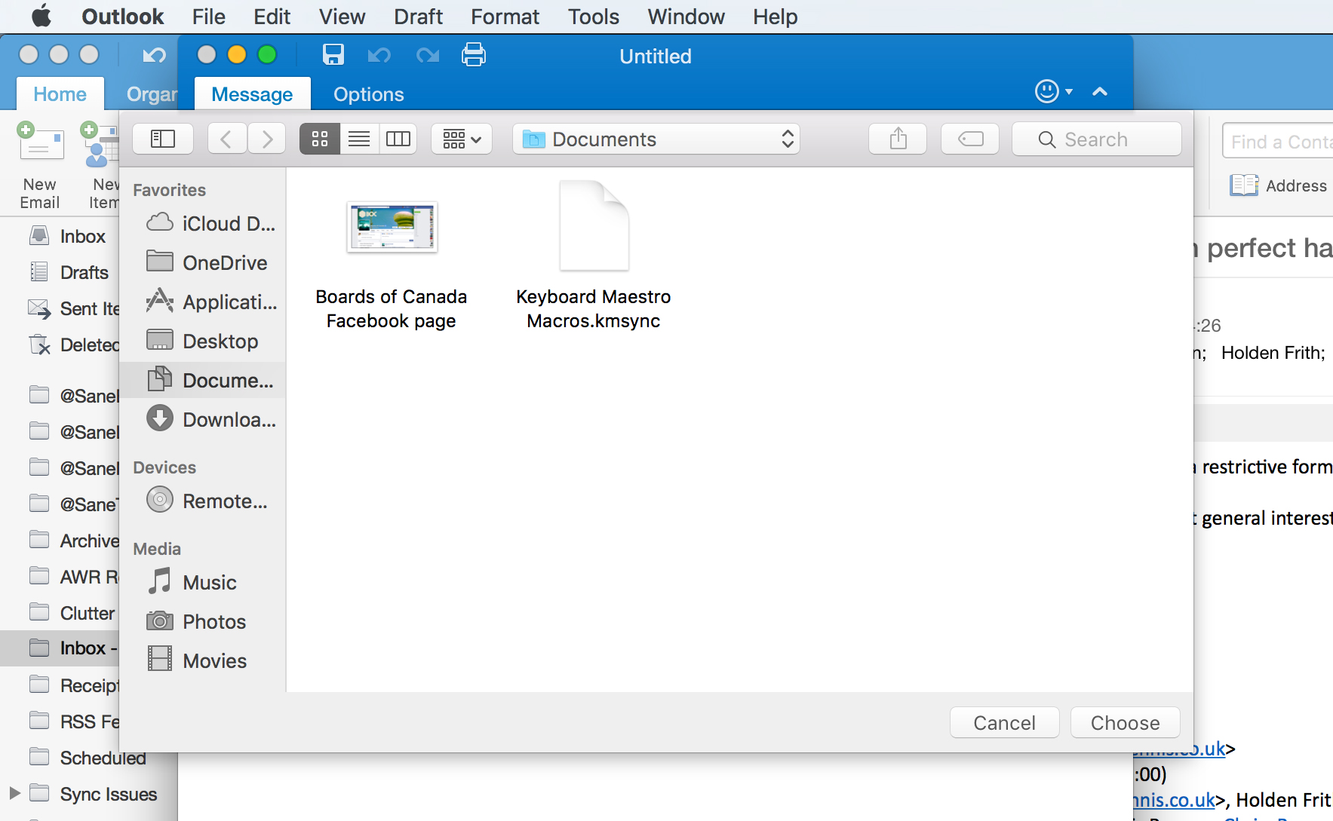Click the Undo icon in the message window

point(379,55)
